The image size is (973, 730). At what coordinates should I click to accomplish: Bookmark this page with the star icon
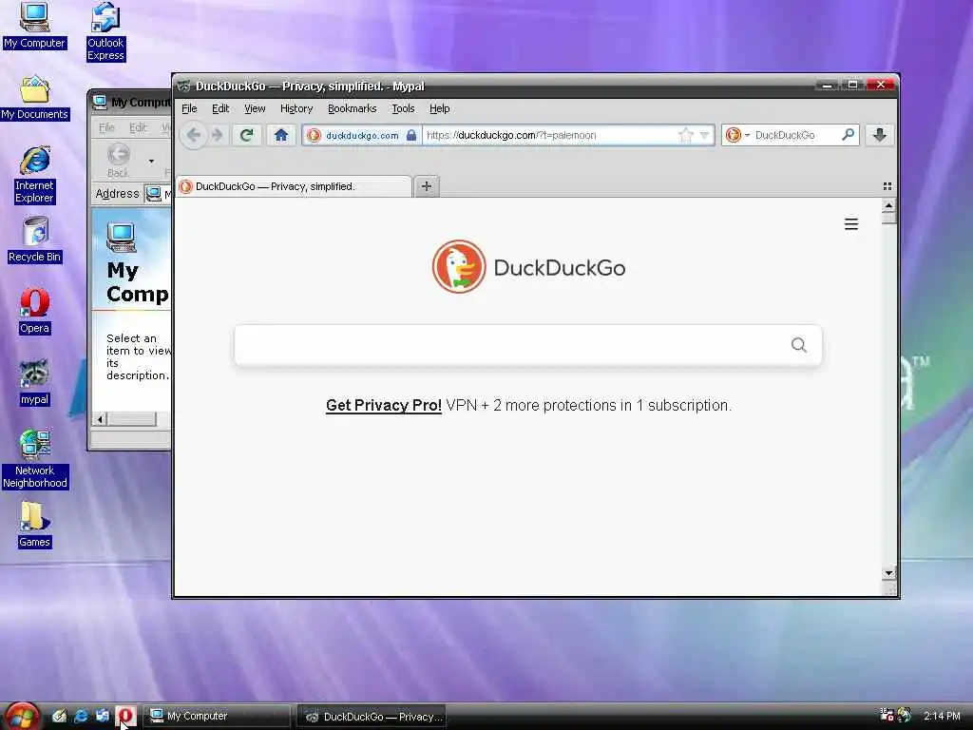[686, 135]
